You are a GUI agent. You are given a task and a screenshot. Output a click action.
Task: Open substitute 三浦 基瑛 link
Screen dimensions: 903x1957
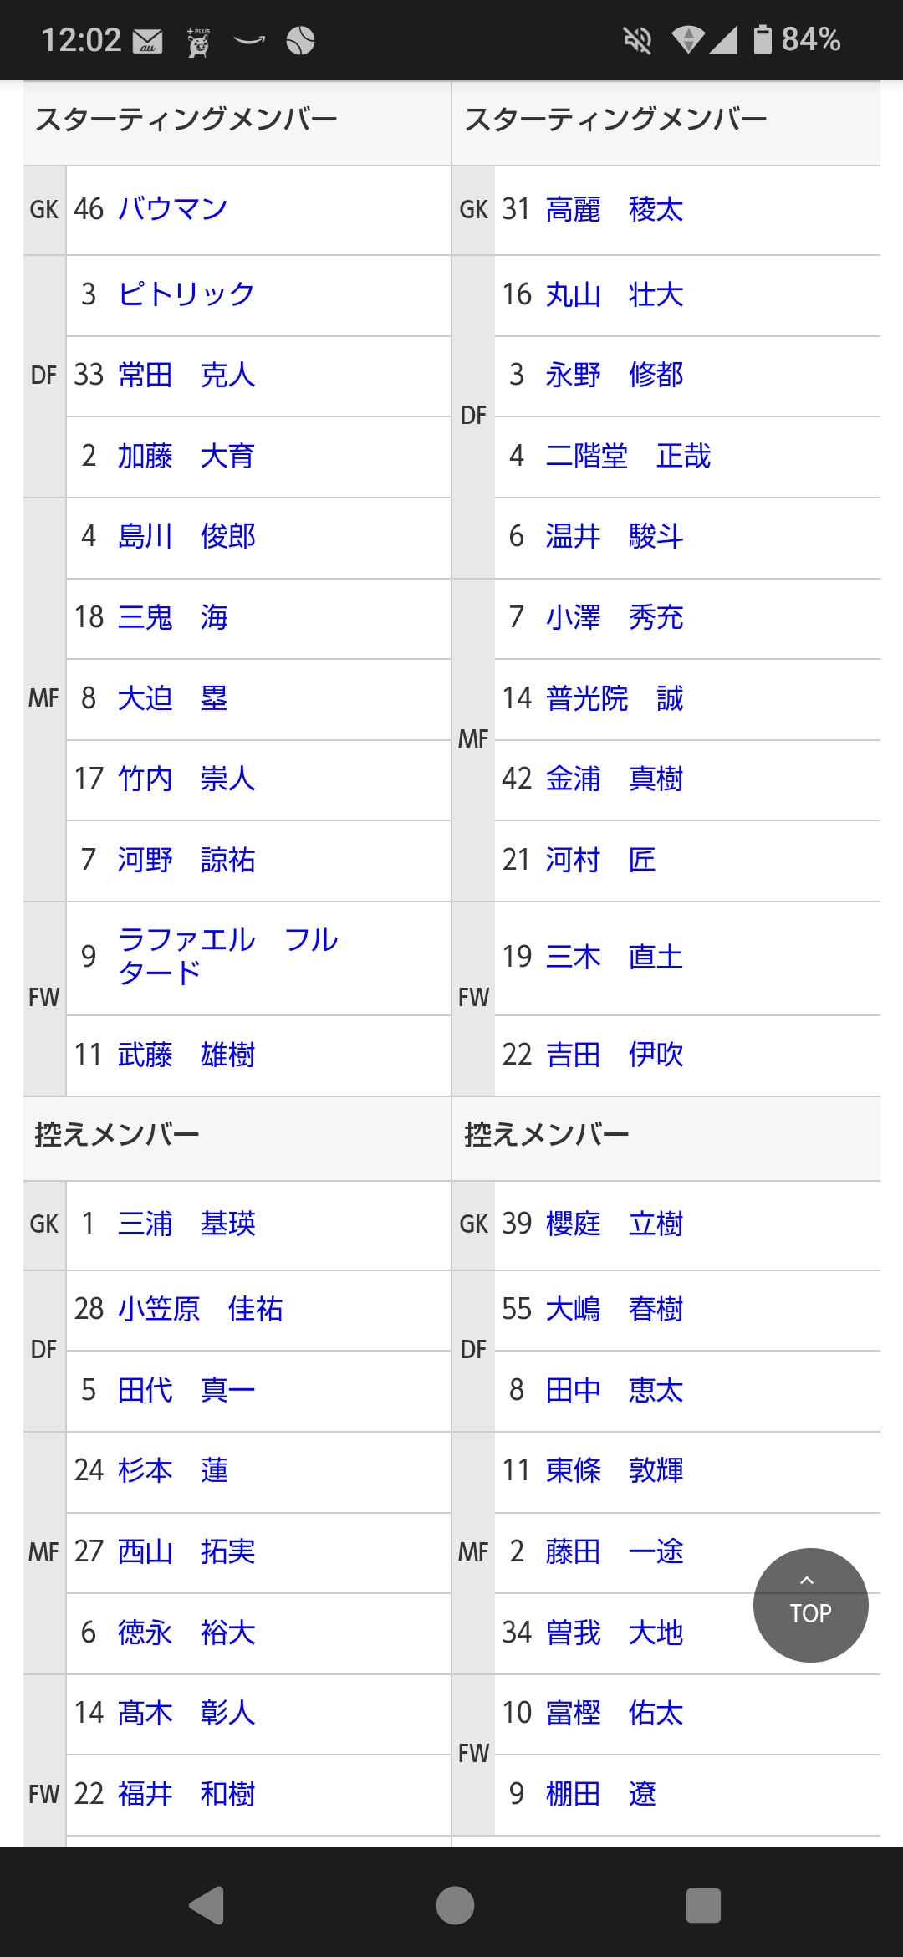(186, 1224)
